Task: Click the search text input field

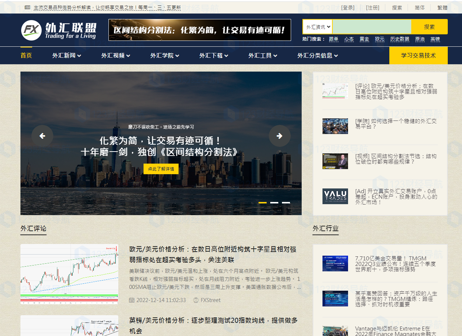Action: (x=372, y=27)
